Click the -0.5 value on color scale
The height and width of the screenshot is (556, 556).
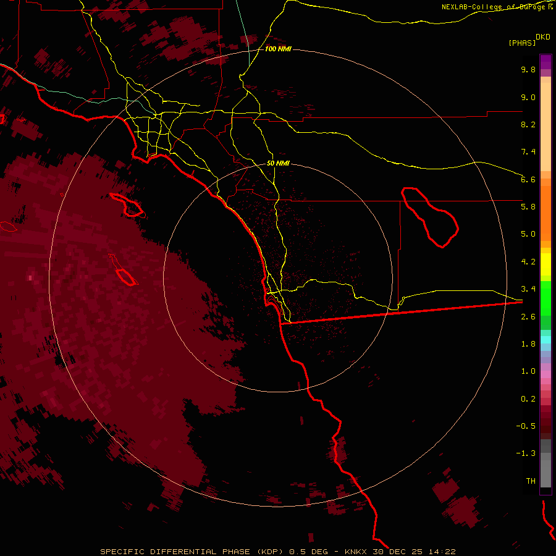point(526,426)
